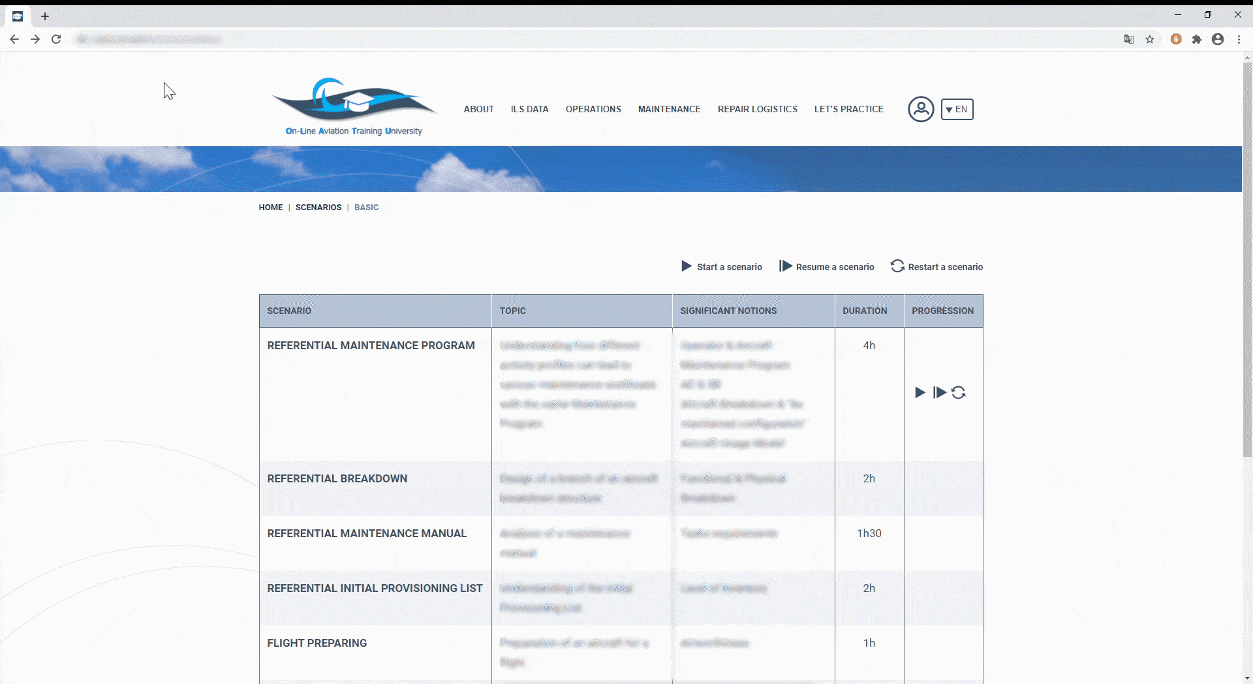Click the On-Line Aviation Training University logo
The height and width of the screenshot is (684, 1253).
pos(354,107)
